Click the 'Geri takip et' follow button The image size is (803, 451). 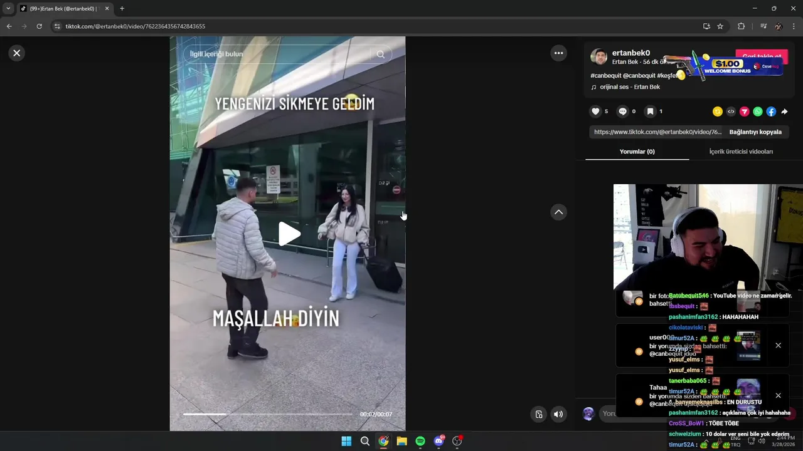pyautogui.click(x=762, y=57)
